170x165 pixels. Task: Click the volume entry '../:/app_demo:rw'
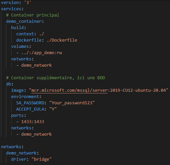click(42, 53)
